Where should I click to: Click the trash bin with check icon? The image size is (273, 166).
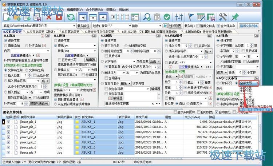[157, 17]
